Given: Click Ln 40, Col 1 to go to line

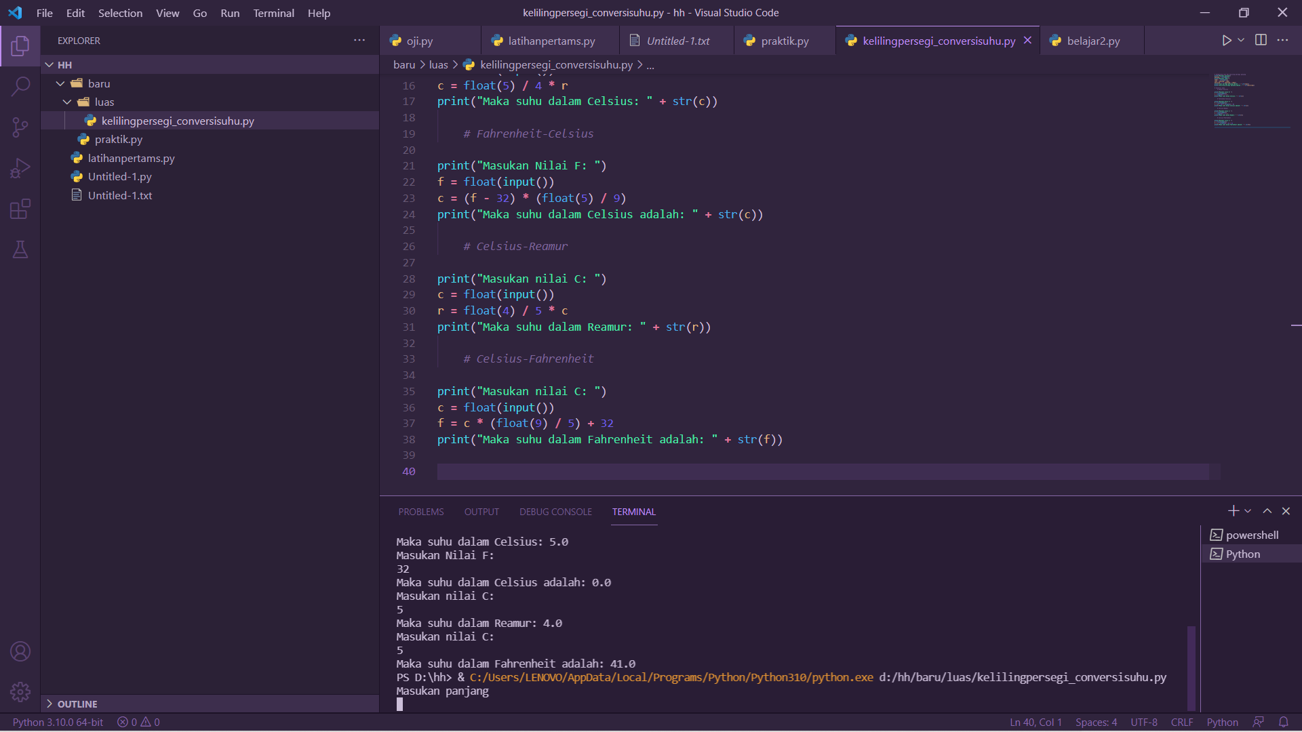Looking at the screenshot, I should (x=1035, y=722).
